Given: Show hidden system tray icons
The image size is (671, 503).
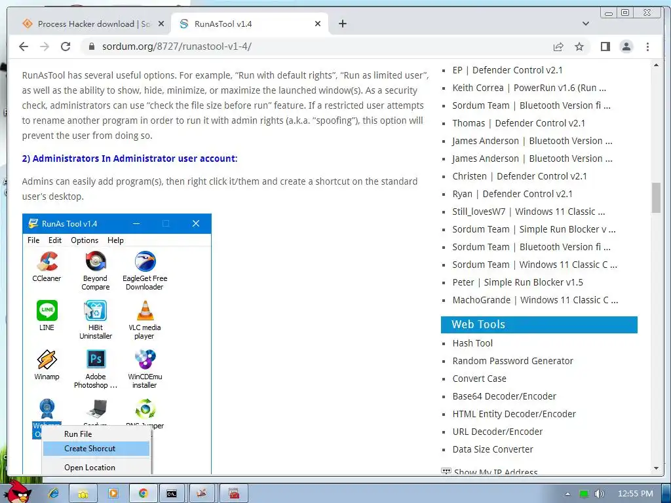Looking at the screenshot, I should pyautogui.click(x=568, y=494).
